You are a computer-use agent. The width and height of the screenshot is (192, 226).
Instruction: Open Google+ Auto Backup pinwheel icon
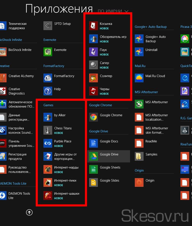[139, 39]
